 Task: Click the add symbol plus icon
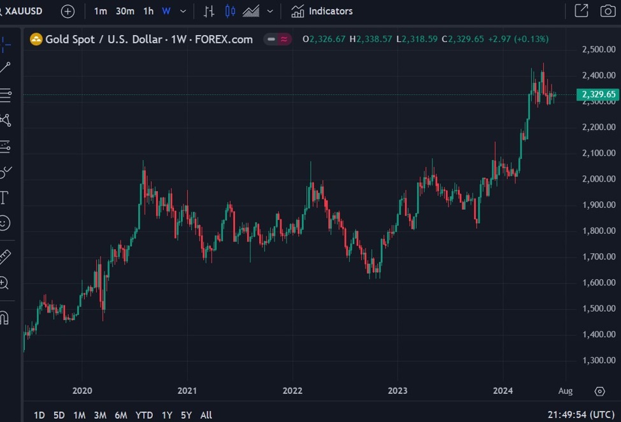[x=68, y=11]
